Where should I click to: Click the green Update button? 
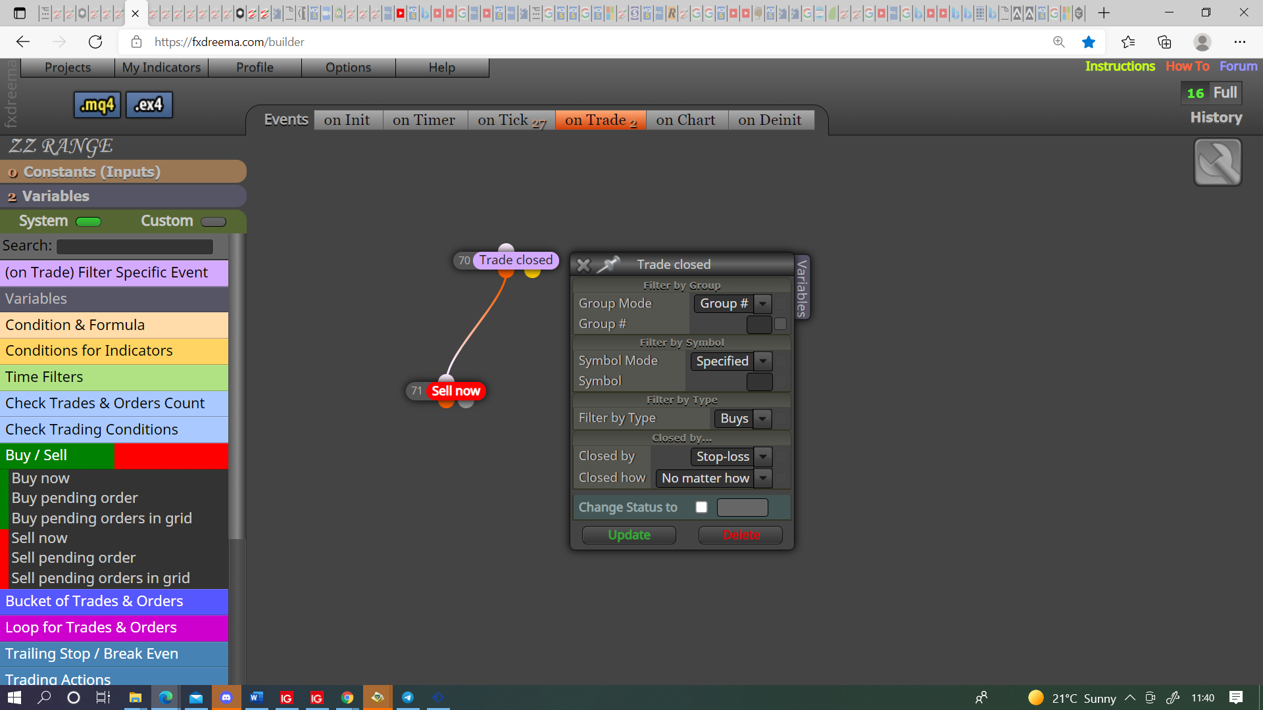coord(629,534)
